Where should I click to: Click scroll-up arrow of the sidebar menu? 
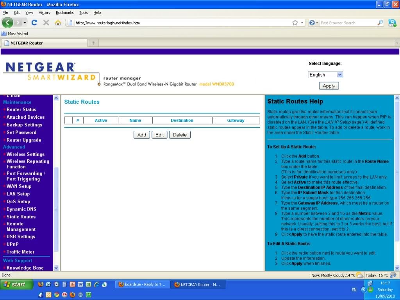coord(56,98)
